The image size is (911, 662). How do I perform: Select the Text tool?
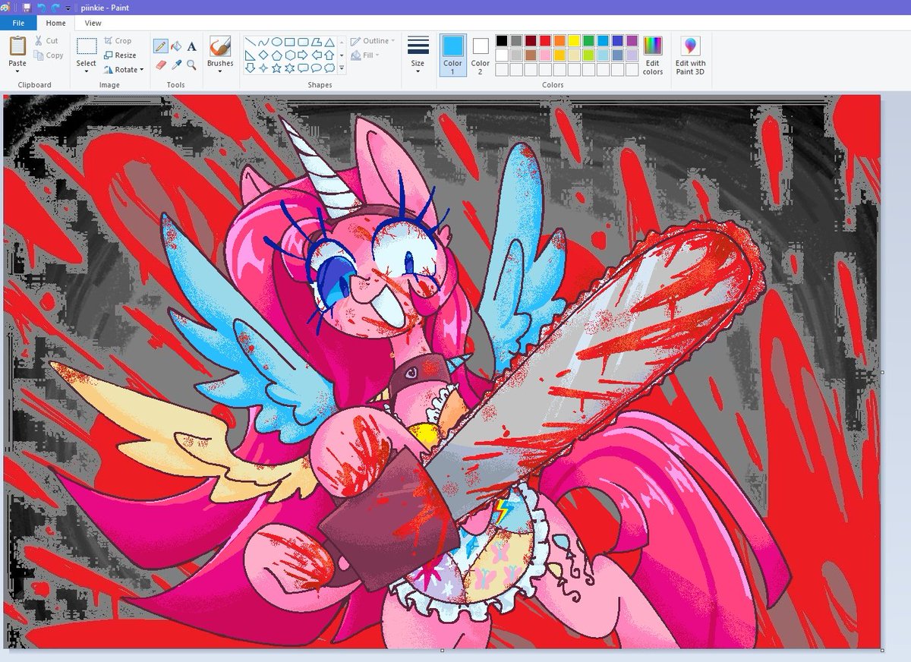pyautogui.click(x=191, y=46)
